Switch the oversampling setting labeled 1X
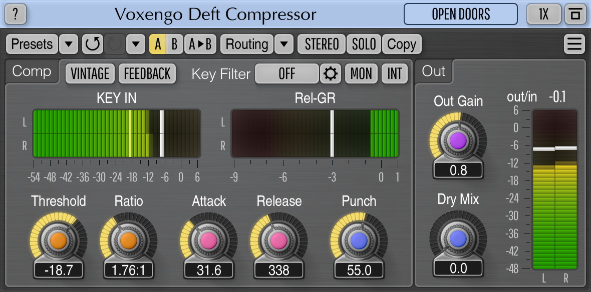This screenshot has width=591, height=292. pyautogui.click(x=543, y=14)
